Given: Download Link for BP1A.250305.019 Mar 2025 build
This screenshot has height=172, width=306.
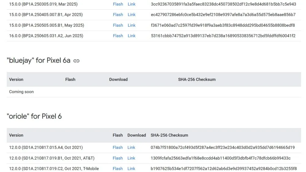Looking at the screenshot, I should click(132, 4).
